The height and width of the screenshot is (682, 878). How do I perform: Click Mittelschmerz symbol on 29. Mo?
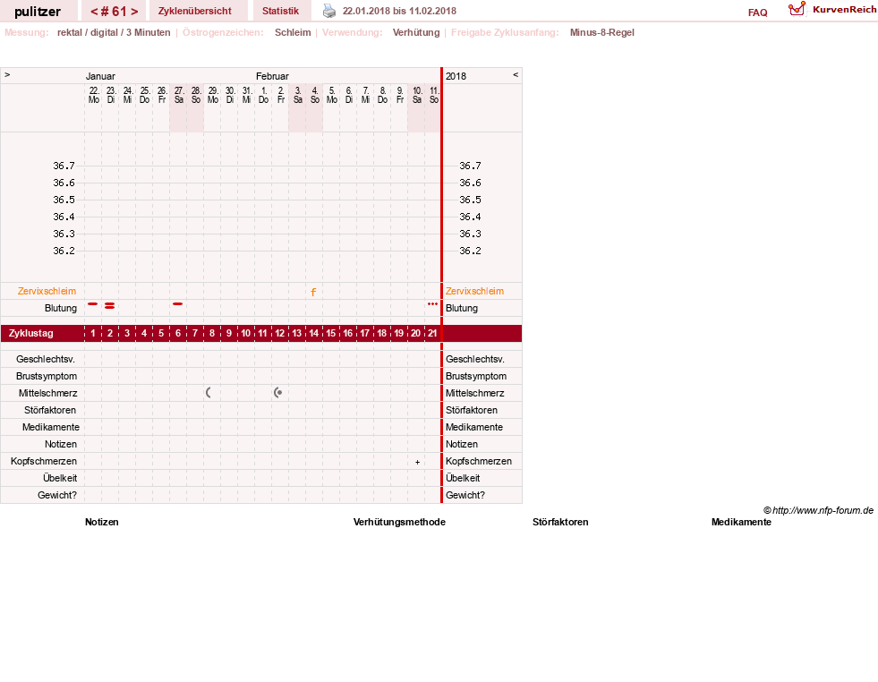pos(209,393)
